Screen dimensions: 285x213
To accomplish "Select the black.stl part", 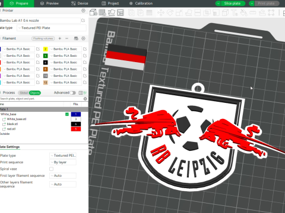I will tap(12, 124).
